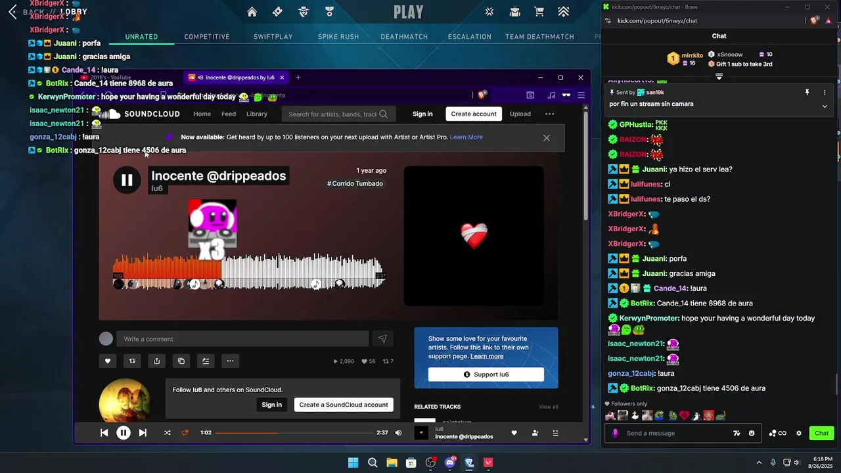This screenshot has width=841, height=473.
Task: Pause track with bottom bar pause button
Action: [x=123, y=432]
